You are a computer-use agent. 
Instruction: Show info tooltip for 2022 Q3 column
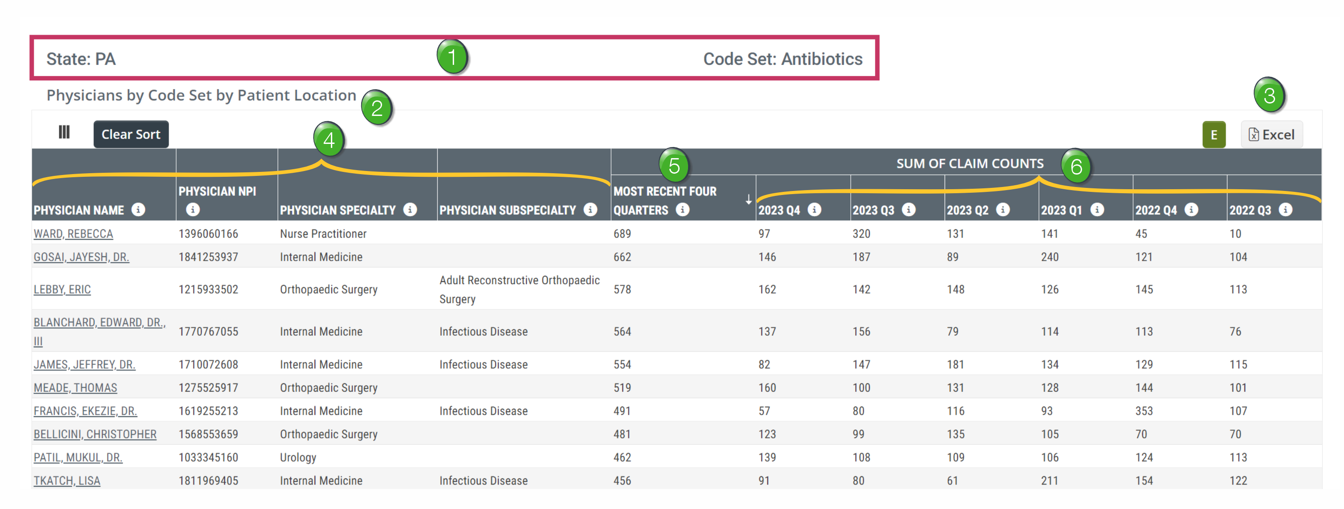tap(1285, 210)
